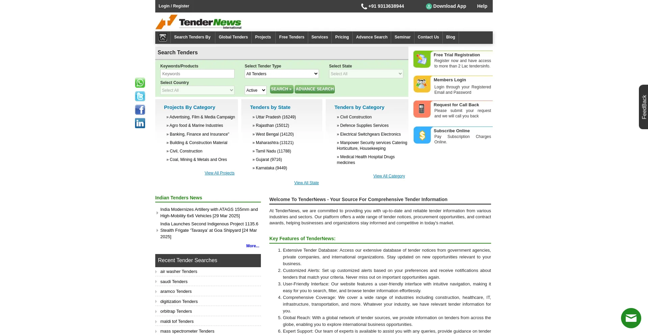This screenshot has width=648, height=335.
Task: Click the TenderNews International logo
Action: coord(198,22)
